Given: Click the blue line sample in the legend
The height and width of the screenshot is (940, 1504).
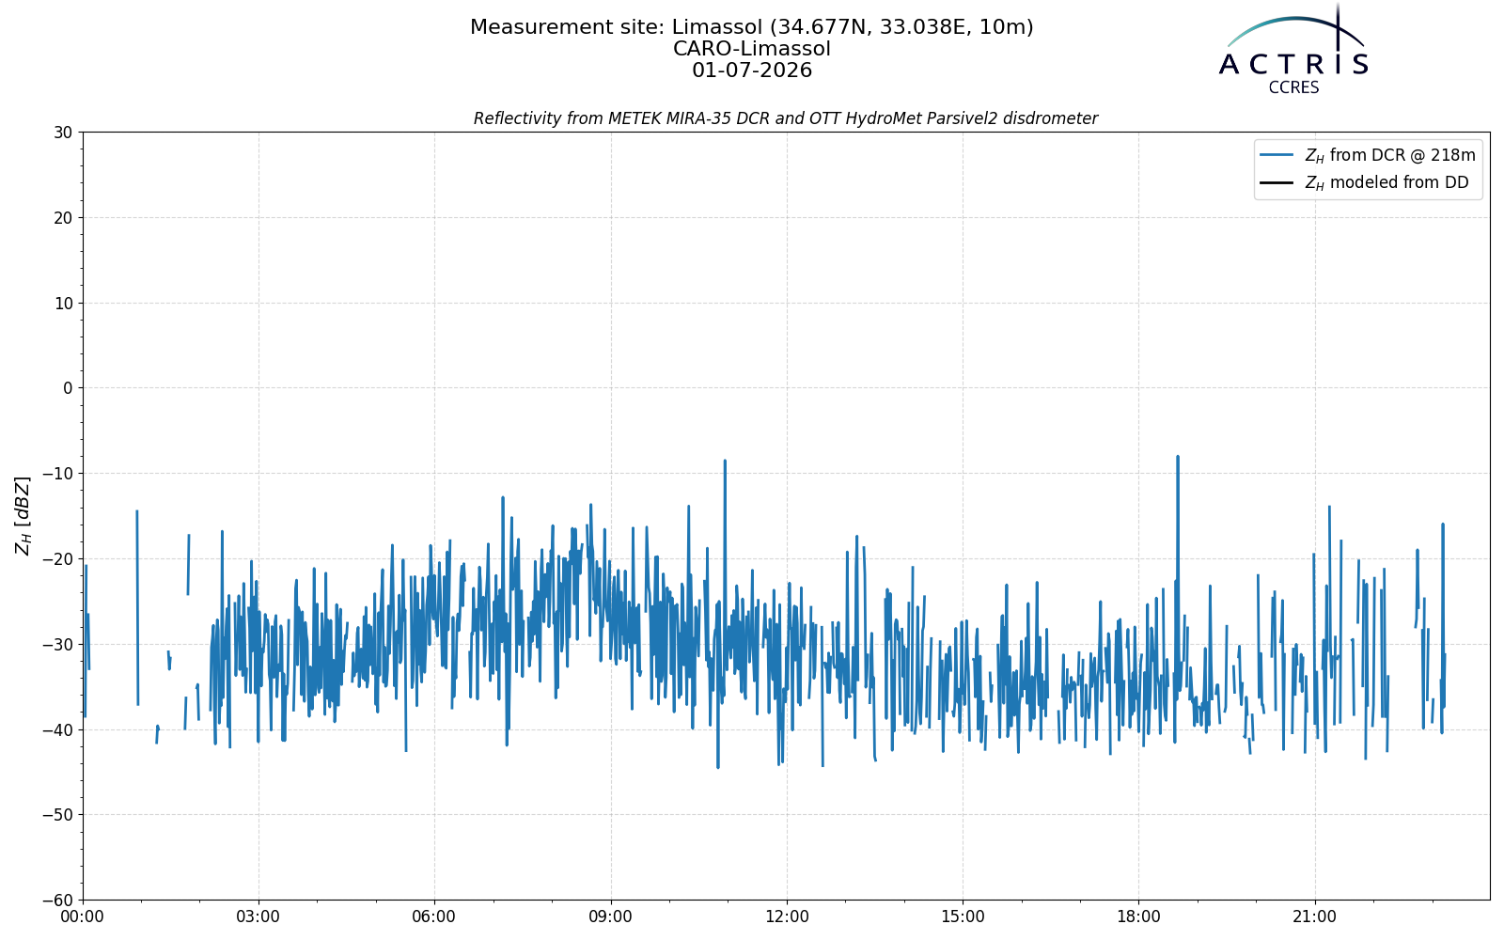Looking at the screenshot, I should [1277, 155].
